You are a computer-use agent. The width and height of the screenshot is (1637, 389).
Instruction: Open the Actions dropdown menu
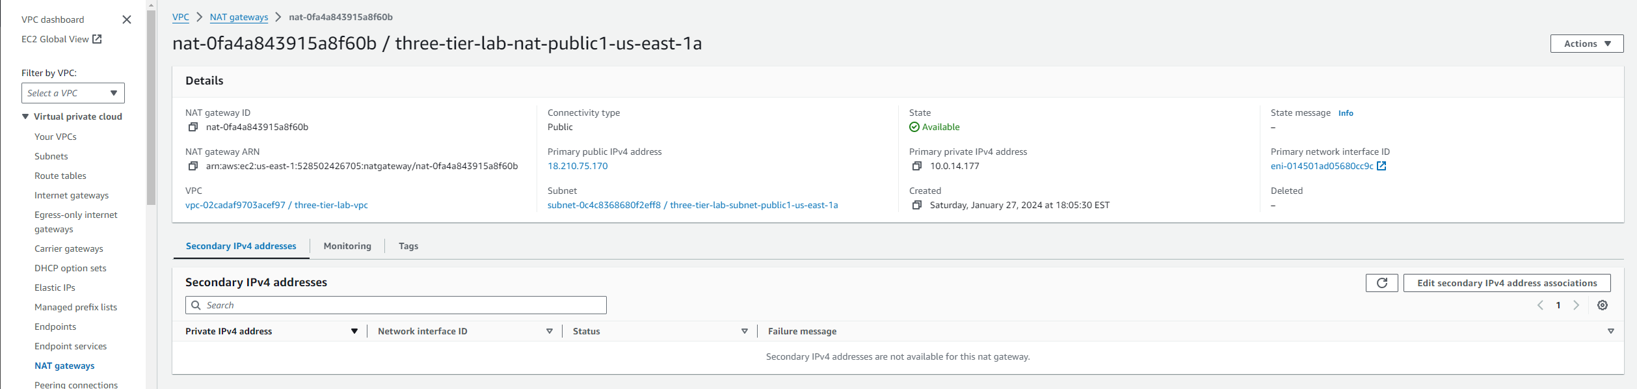coord(1586,44)
